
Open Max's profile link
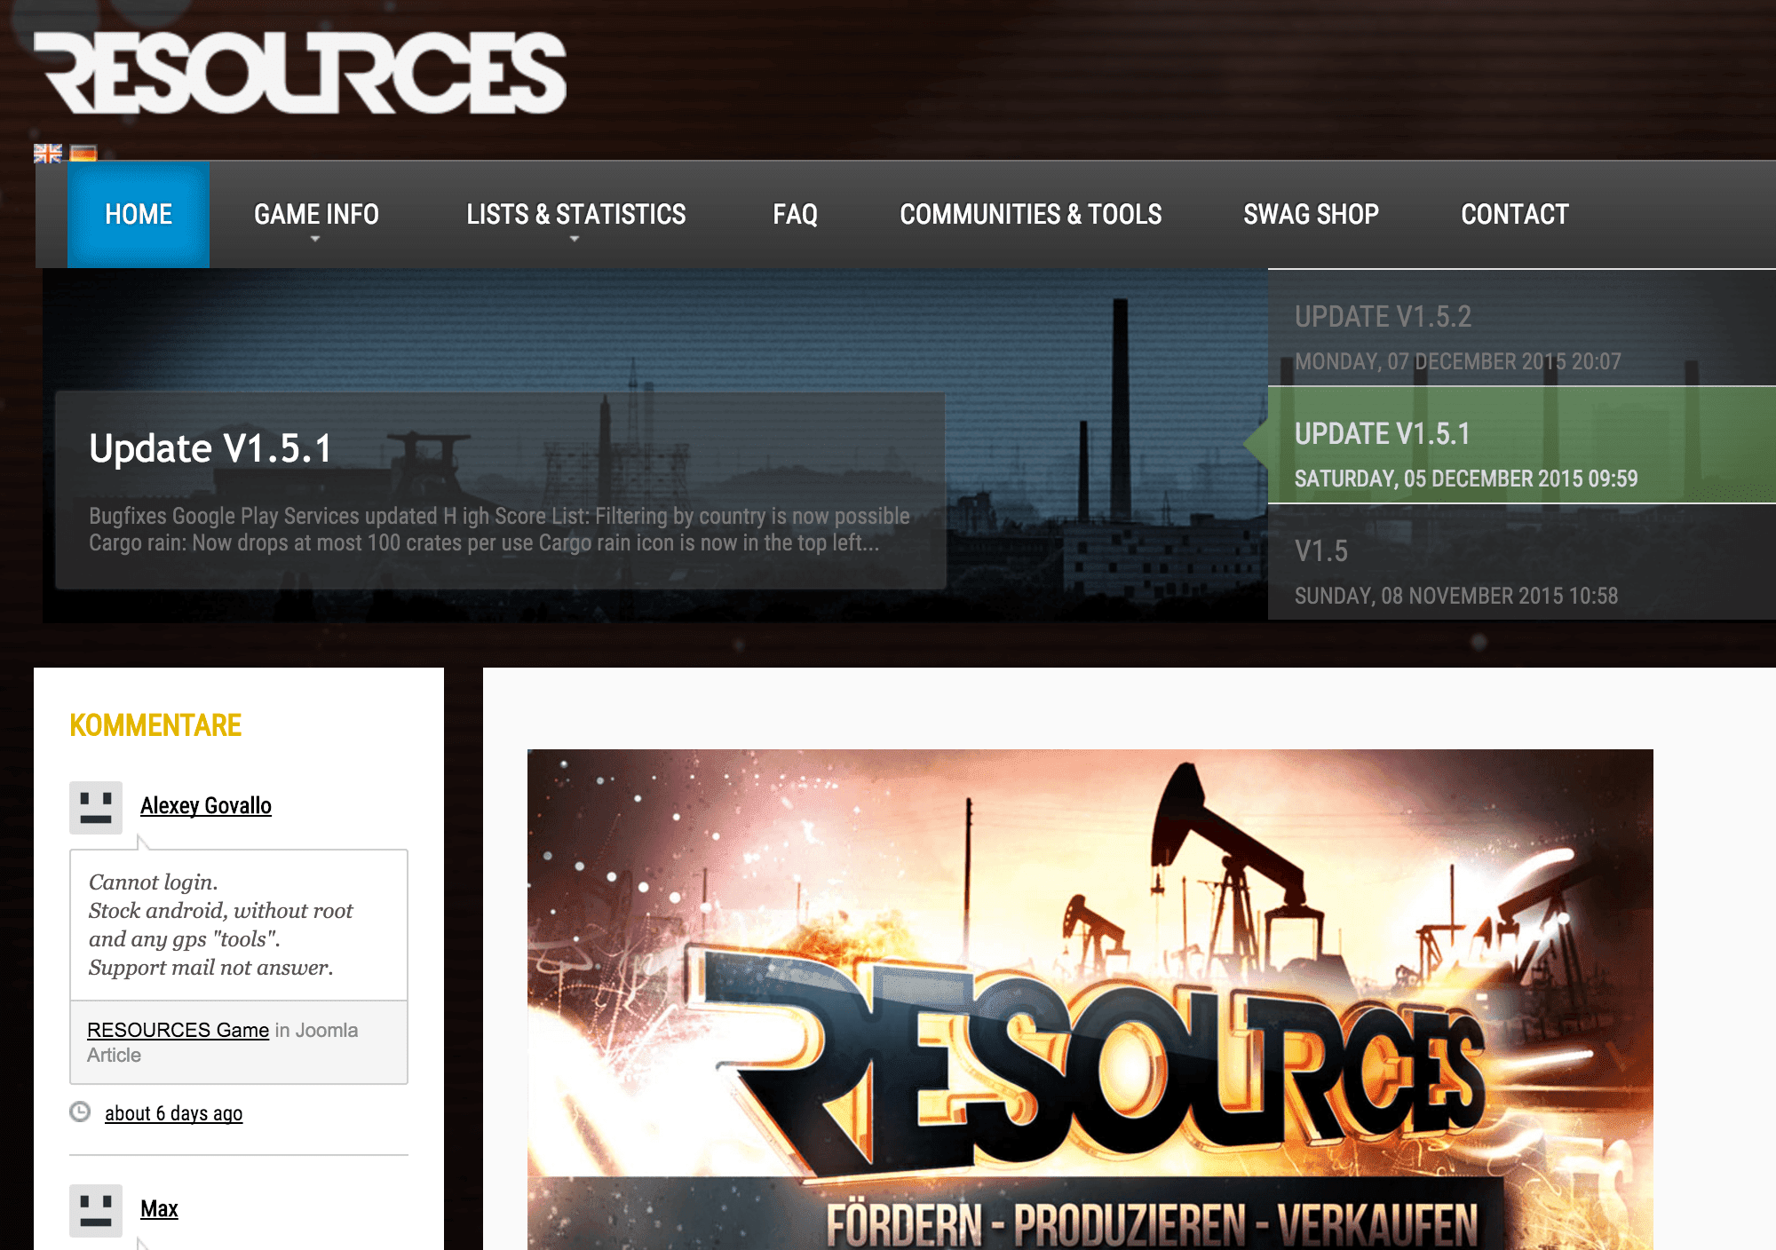tap(159, 1208)
